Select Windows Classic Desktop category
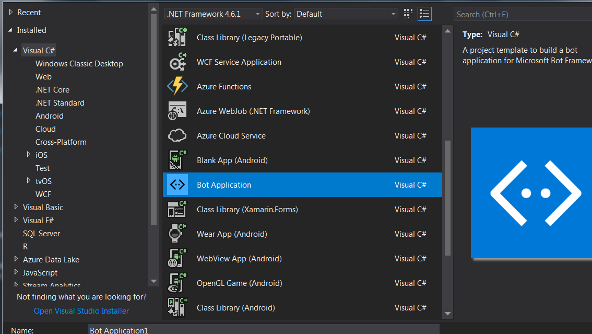The height and width of the screenshot is (334, 592). pyautogui.click(x=79, y=63)
